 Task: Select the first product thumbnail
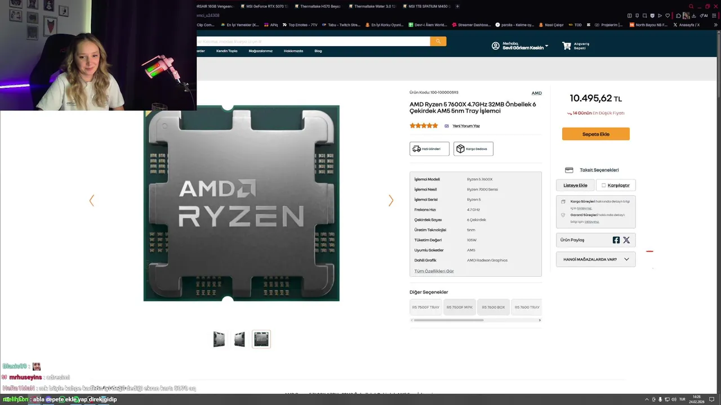[x=219, y=339]
